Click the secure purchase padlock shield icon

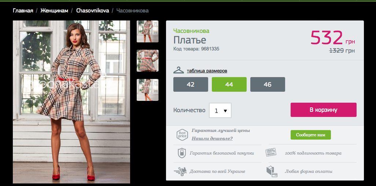182,153
